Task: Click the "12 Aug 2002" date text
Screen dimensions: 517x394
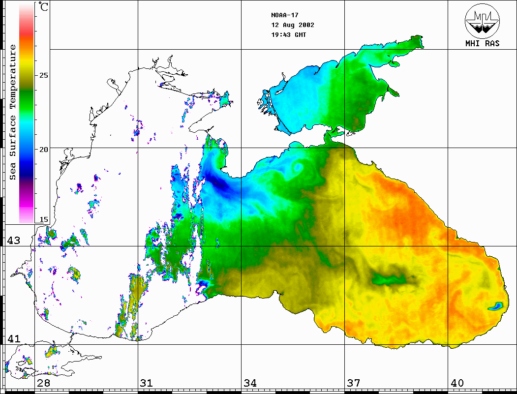Action: point(293,25)
